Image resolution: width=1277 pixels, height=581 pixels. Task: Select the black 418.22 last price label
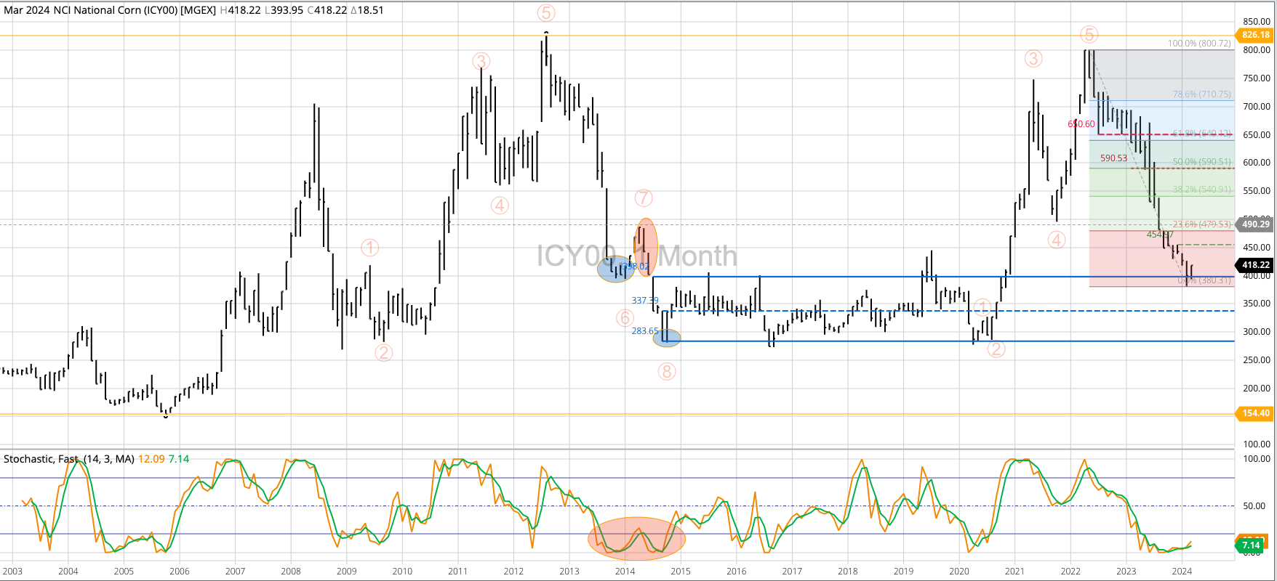click(1255, 265)
